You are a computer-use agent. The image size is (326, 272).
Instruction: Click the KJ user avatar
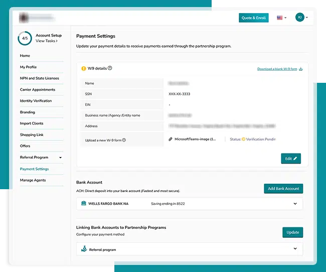pyautogui.click(x=299, y=17)
